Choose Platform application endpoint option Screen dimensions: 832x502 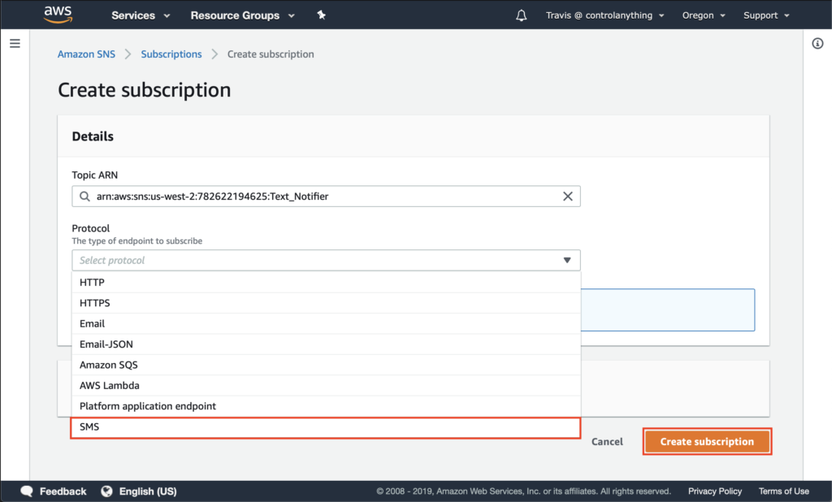click(x=326, y=406)
